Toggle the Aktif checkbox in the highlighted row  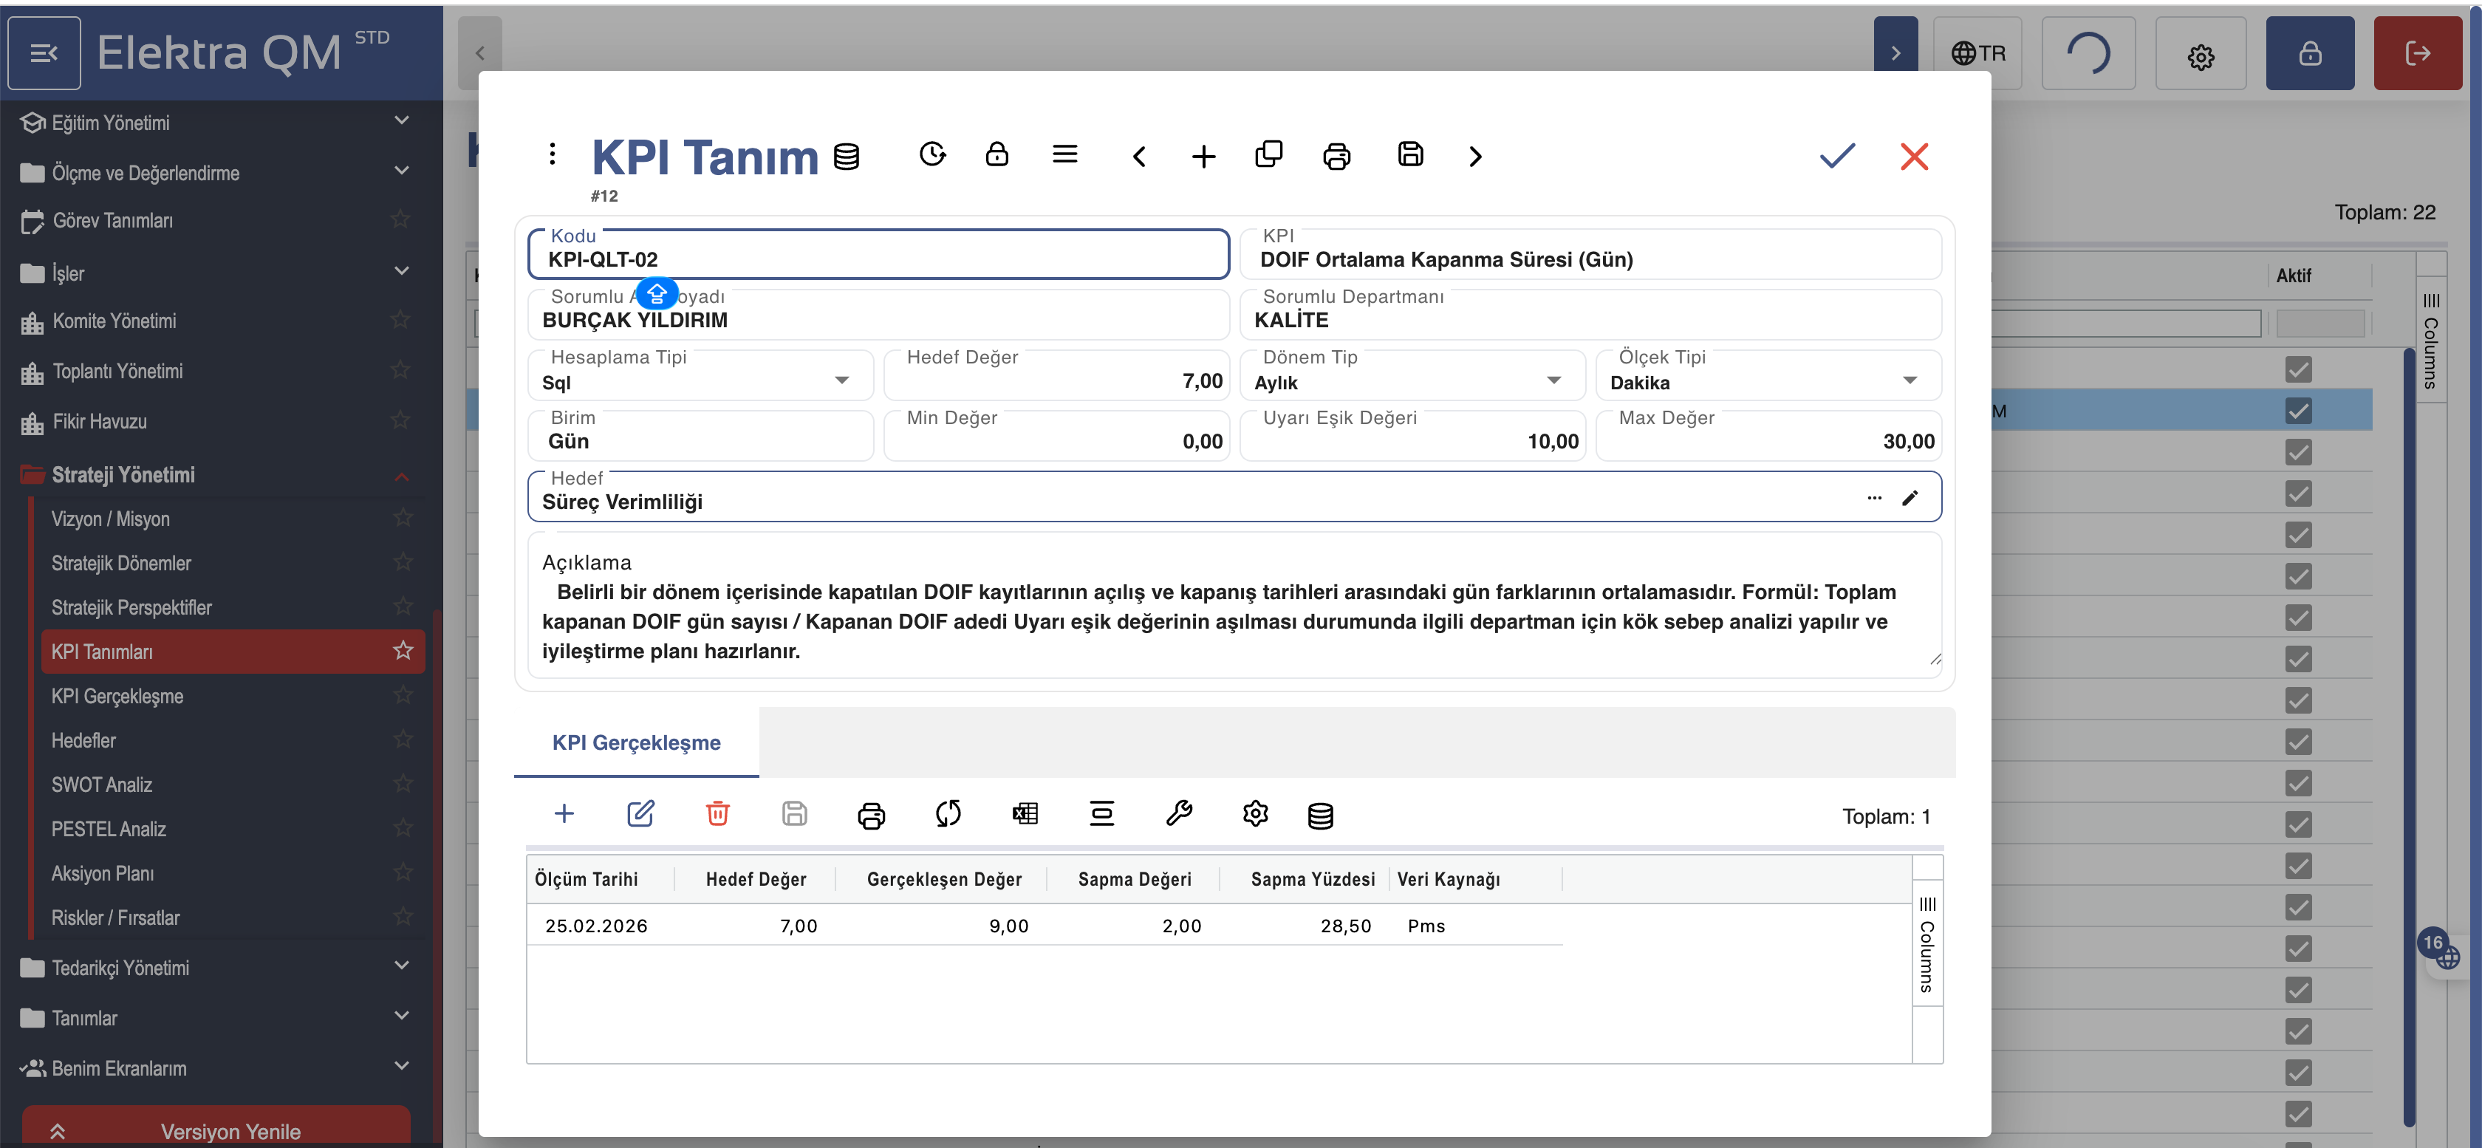tap(2298, 411)
